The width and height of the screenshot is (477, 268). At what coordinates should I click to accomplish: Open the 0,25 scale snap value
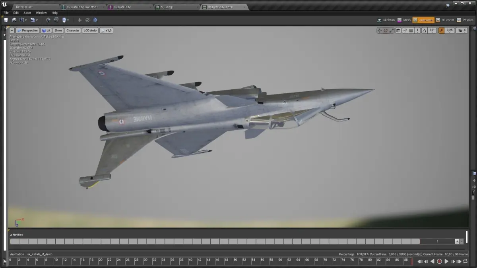[450, 30]
